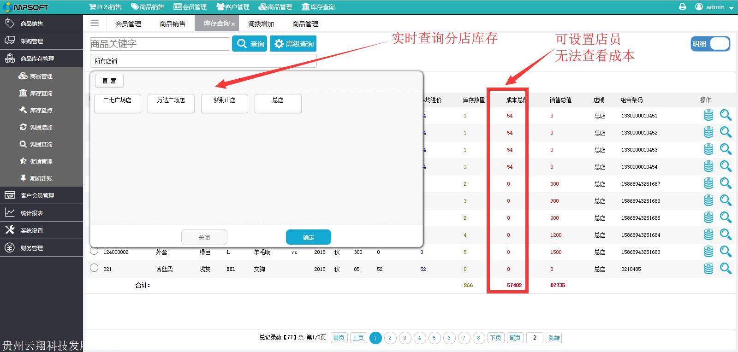This screenshot has height=352, width=738.
Task: Expand 统计报表 in the sidebar
Action: 42,213
